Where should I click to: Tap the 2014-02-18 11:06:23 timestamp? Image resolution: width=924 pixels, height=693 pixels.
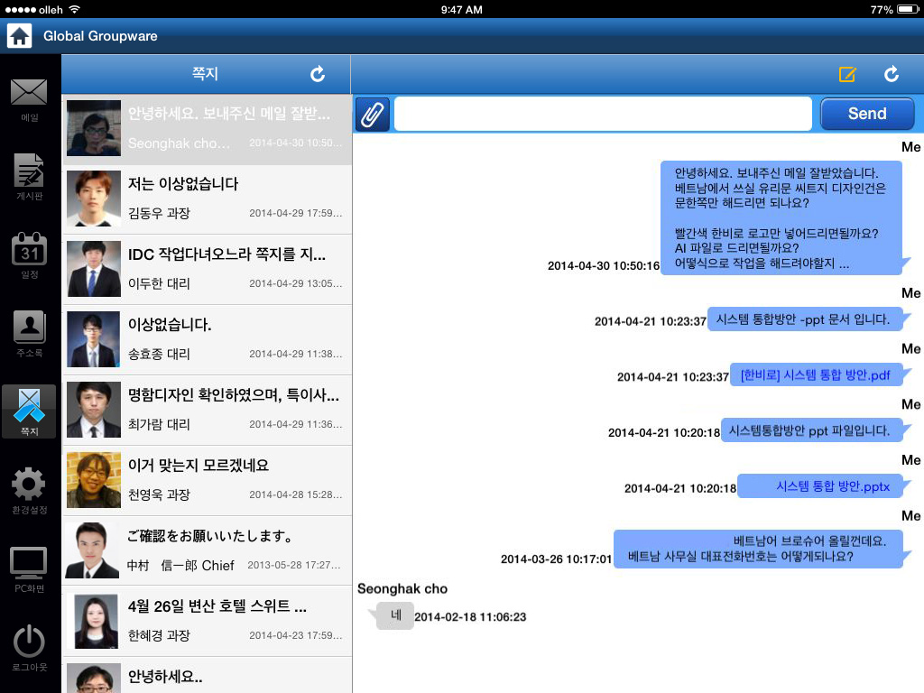click(470, 617)
